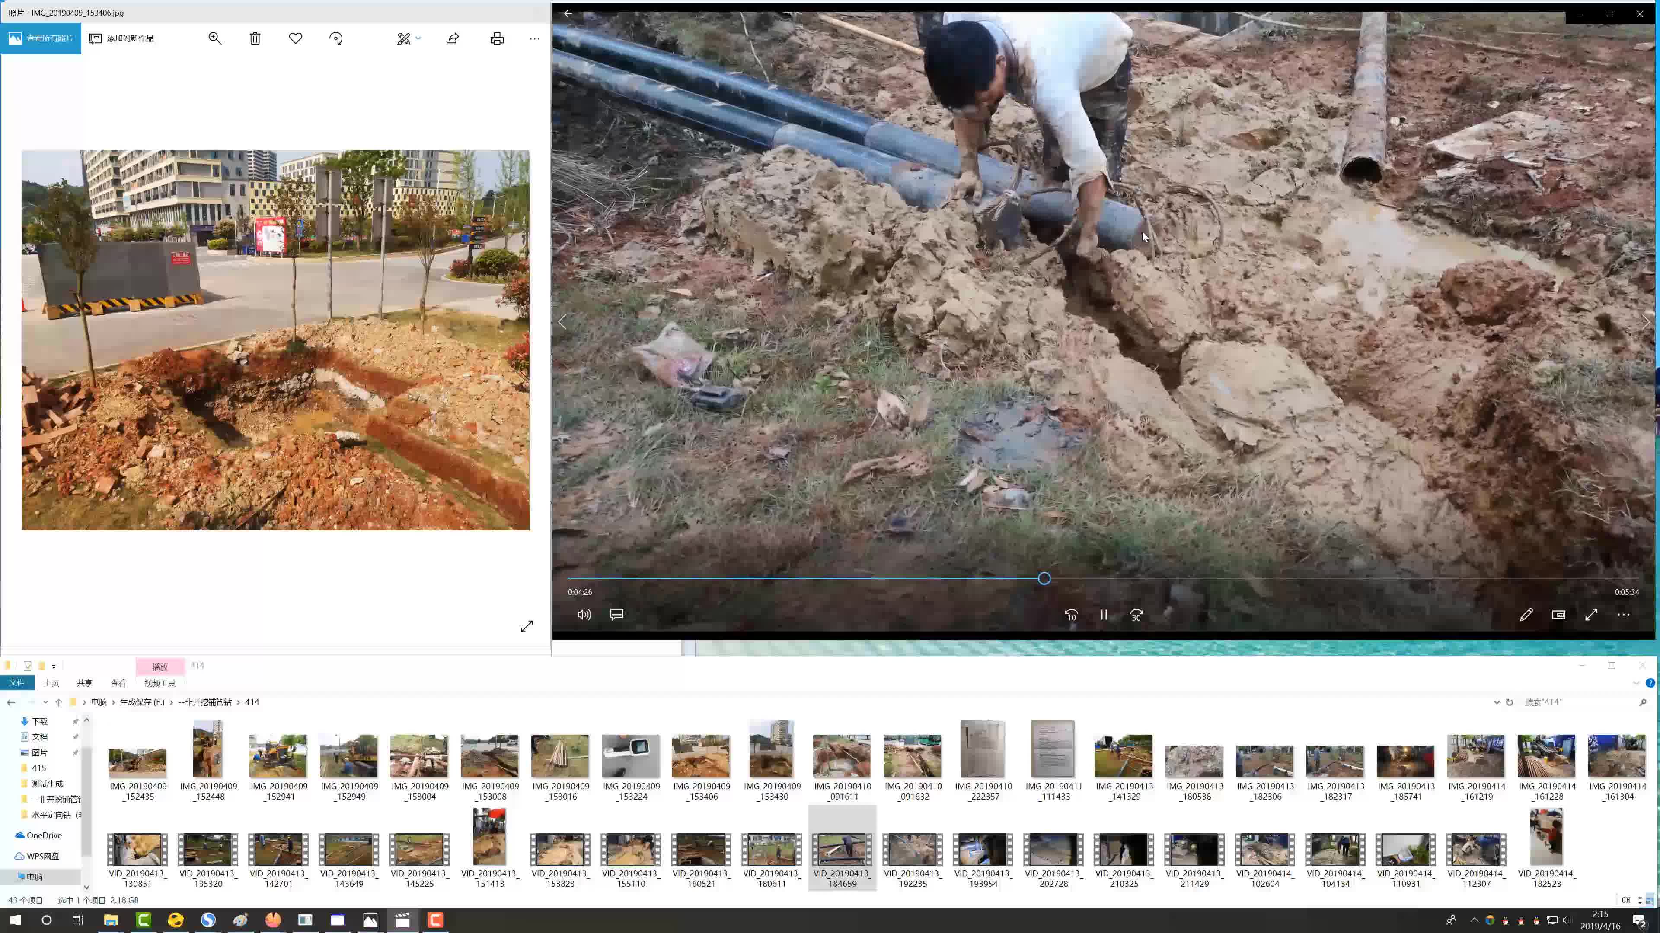Delete the photo with the trash icon
This screenshot has height=933, width=1660.
point(255,38)
